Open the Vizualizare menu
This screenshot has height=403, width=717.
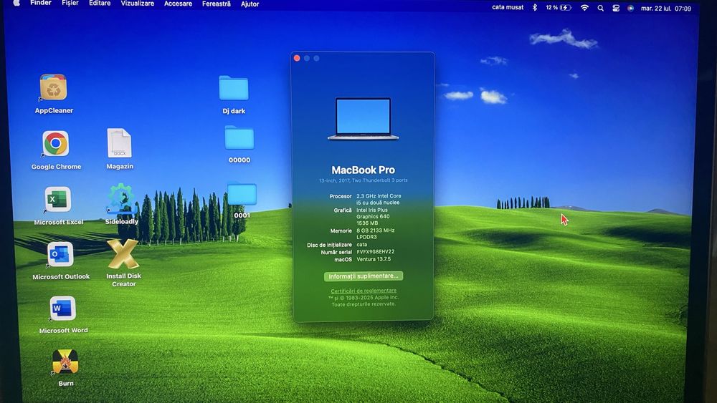coord(137,3)
